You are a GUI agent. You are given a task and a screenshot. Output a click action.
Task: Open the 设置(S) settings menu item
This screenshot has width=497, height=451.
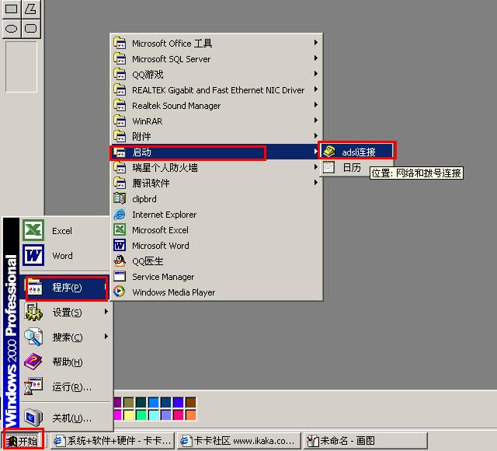coord(66,313)
